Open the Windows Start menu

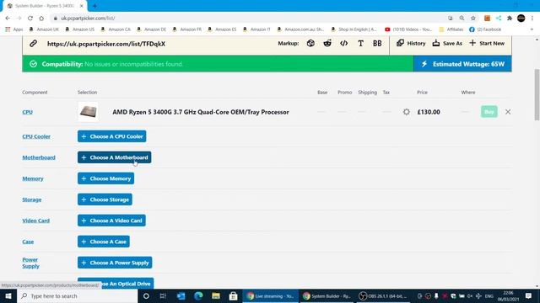coord(8,295)
